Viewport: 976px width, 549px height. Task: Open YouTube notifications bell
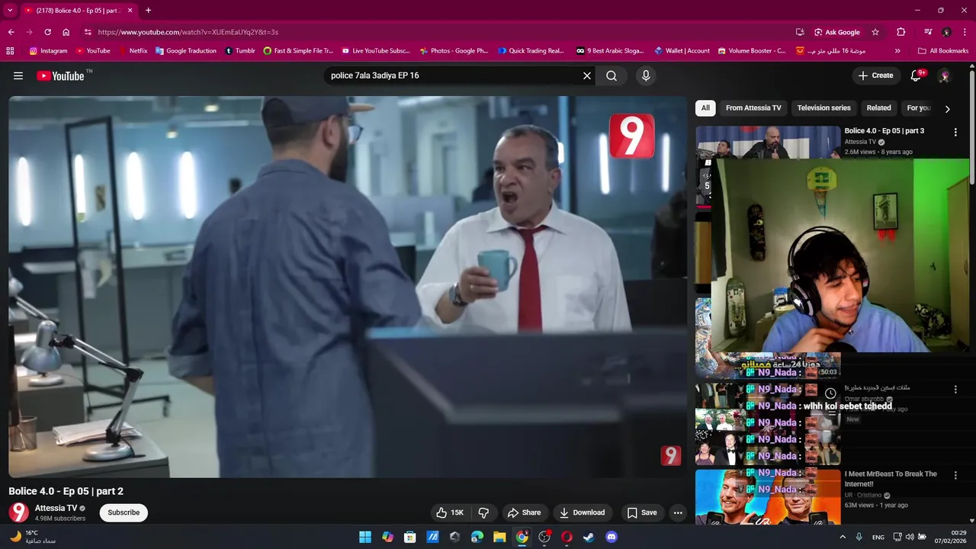917,75
